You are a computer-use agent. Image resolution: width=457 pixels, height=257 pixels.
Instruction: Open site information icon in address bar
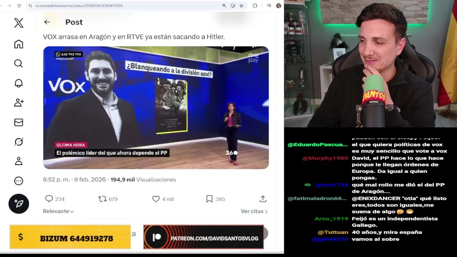(x=30, y=6)
